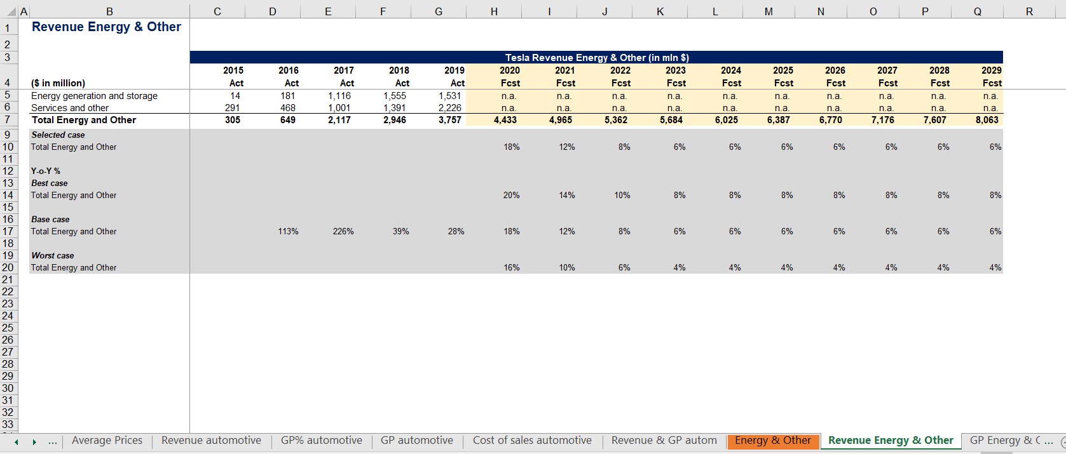Switch to Revenue & GP autom tab
Image resolution: width=1066 pixels, height=454 pixels.
coord(664,441)
